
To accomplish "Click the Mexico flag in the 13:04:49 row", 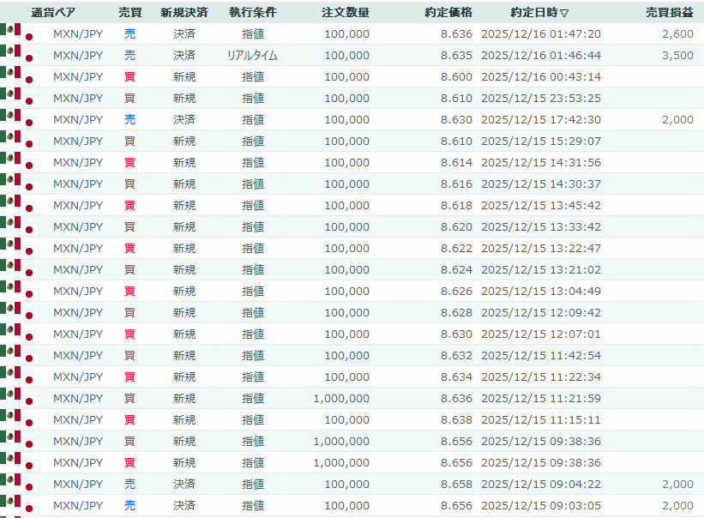I will pos(11,287).
